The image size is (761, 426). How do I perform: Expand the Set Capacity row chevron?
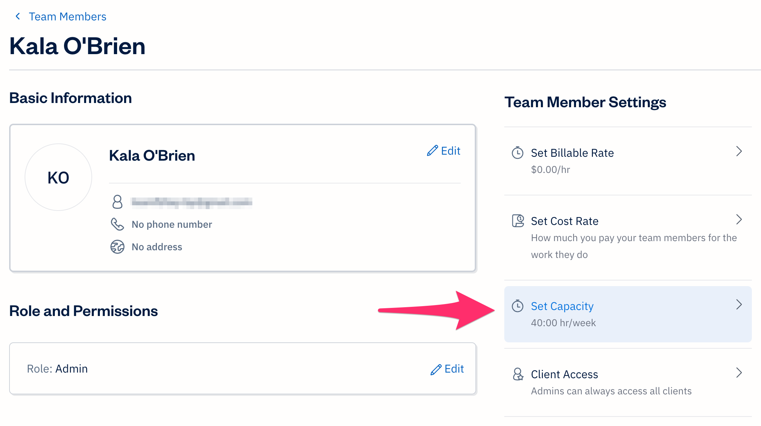click(740, 305)
